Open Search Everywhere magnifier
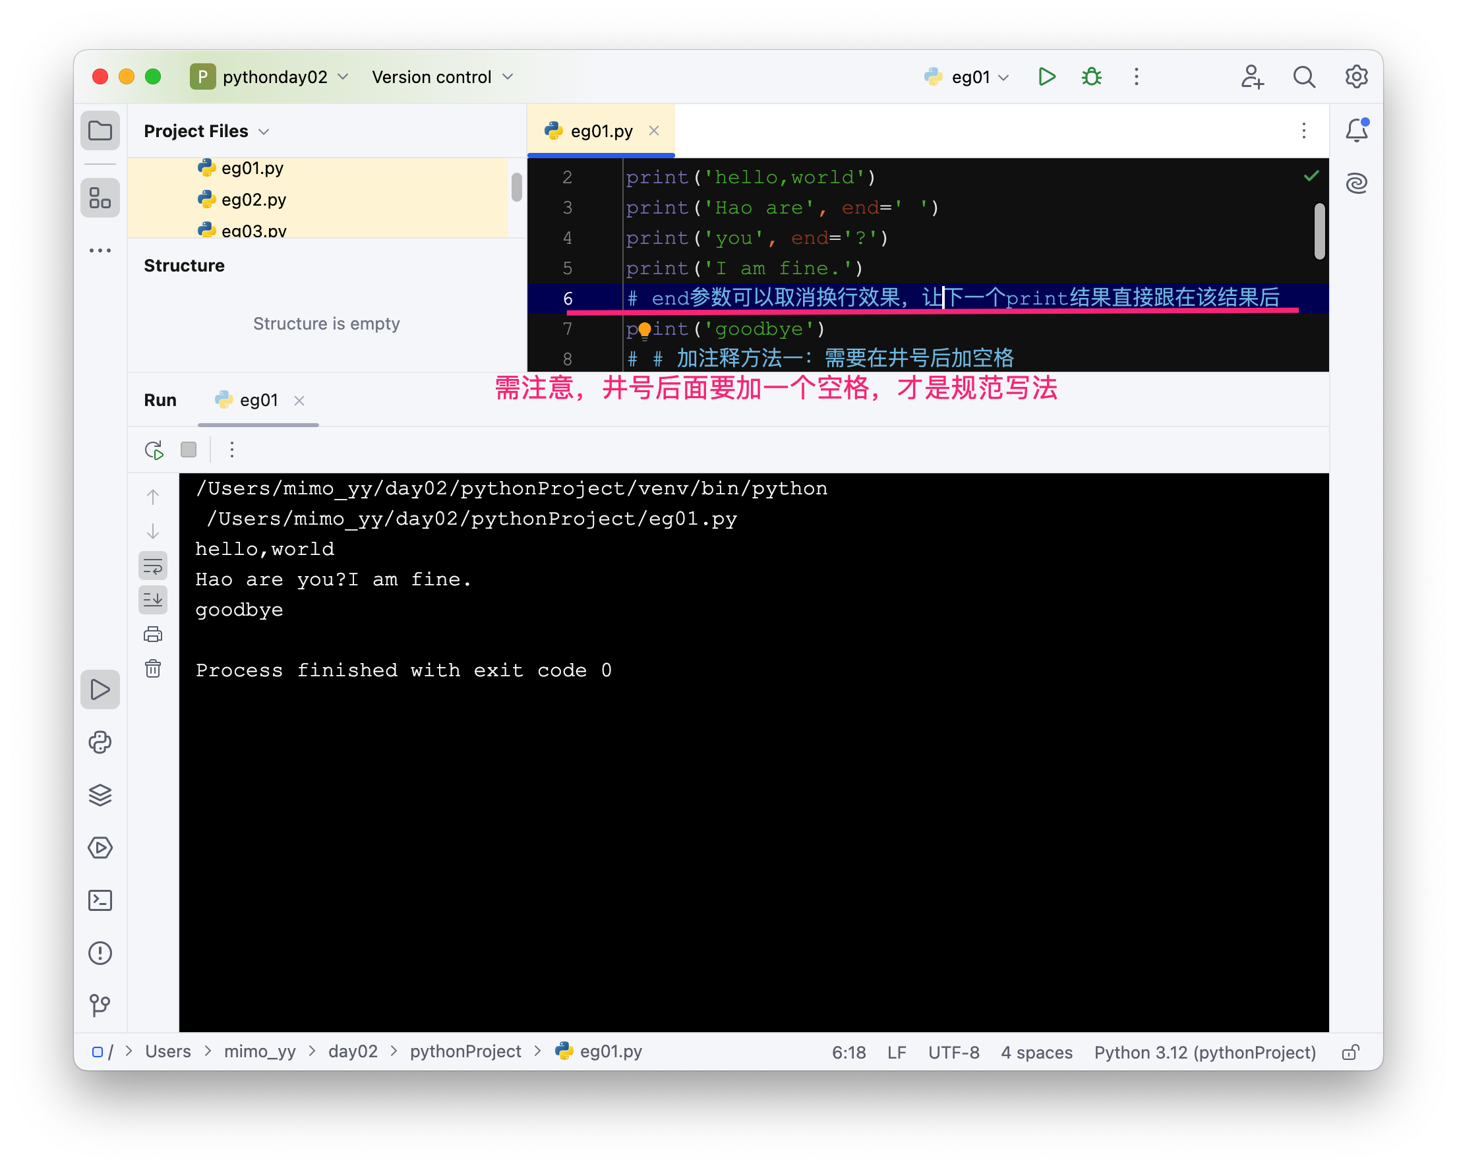This screenshot has height=1168, width=1457. pos(1304,77)
